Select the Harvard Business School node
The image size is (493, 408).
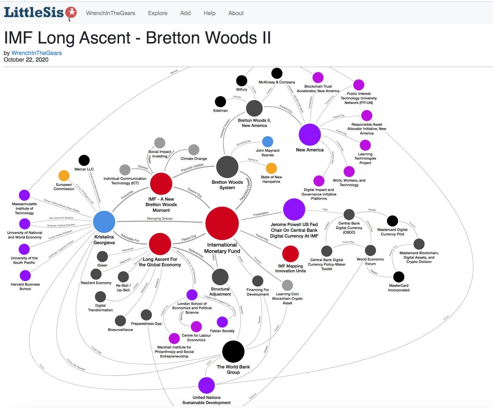click(x=25, y=276)
